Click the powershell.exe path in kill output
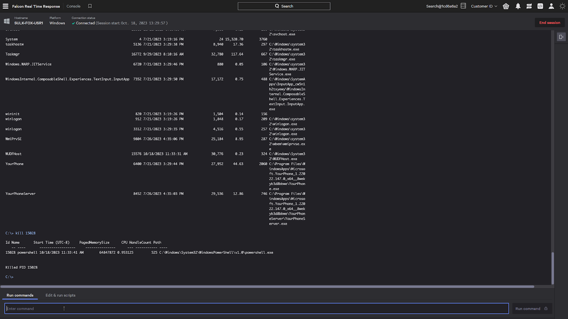The height and width of the screenshot is (319, 568). coord(216,253)
